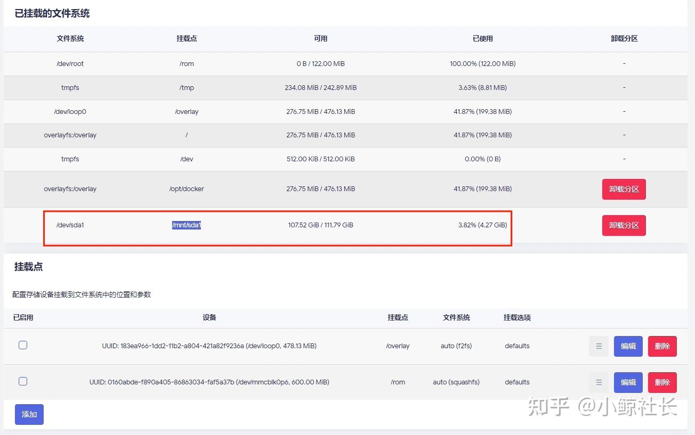Click the 可用 column header
The image size is (695, 435).
coord(320,38)
